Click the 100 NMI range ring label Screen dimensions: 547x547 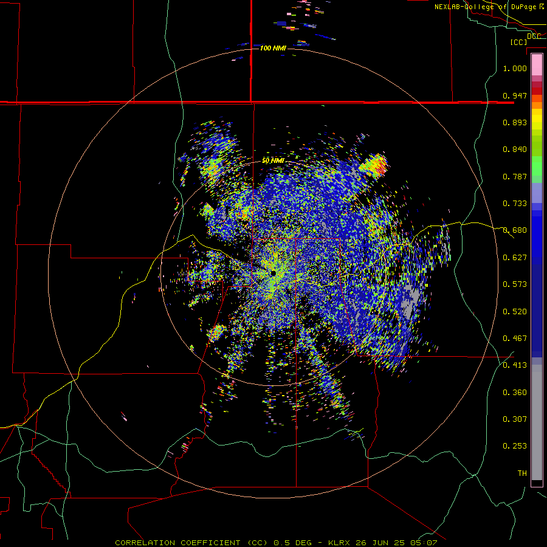tap(273, 48)
